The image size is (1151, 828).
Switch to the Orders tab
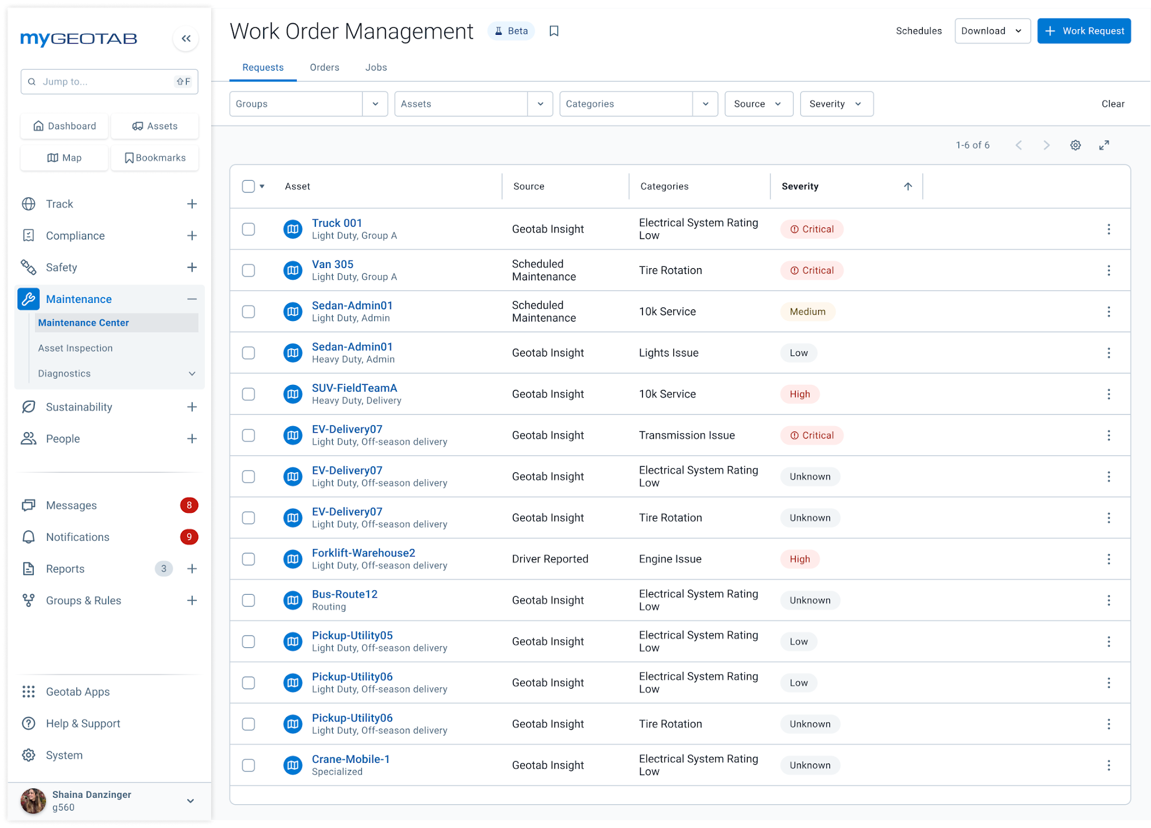pos(324,67)
